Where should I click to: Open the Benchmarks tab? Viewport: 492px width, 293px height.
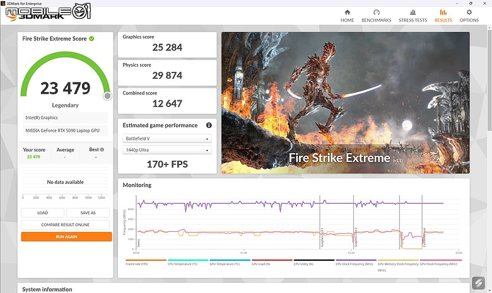(376, 16)
